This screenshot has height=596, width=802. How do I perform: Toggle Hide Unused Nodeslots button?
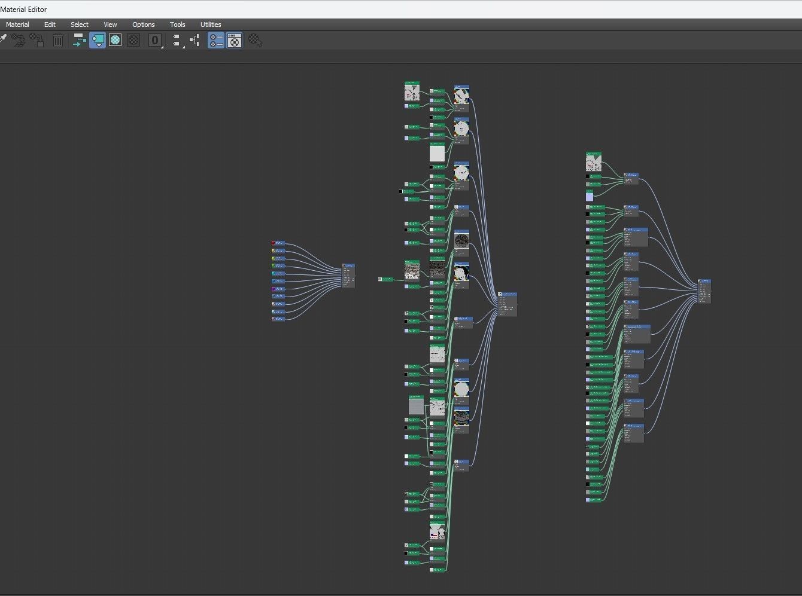[x=98, y=40]
